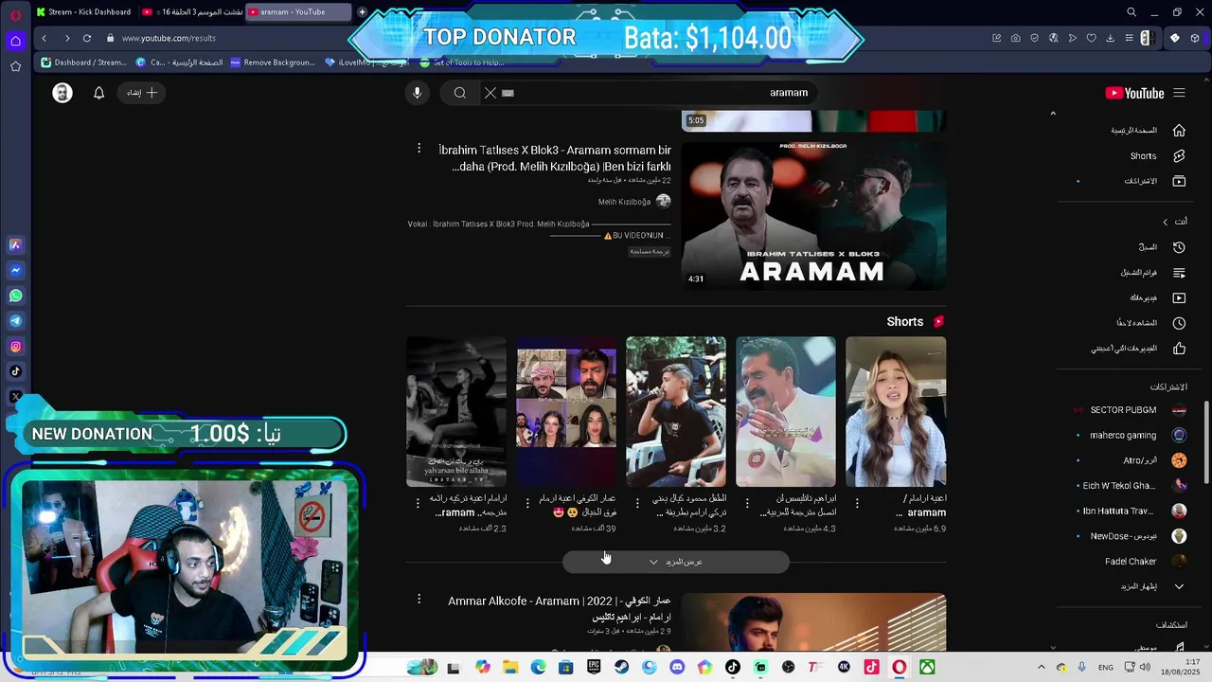The width and height of the screenshot is (1212, 682).
Task: Open Epic Games from the taskbar
Action: tap(594, 667)
